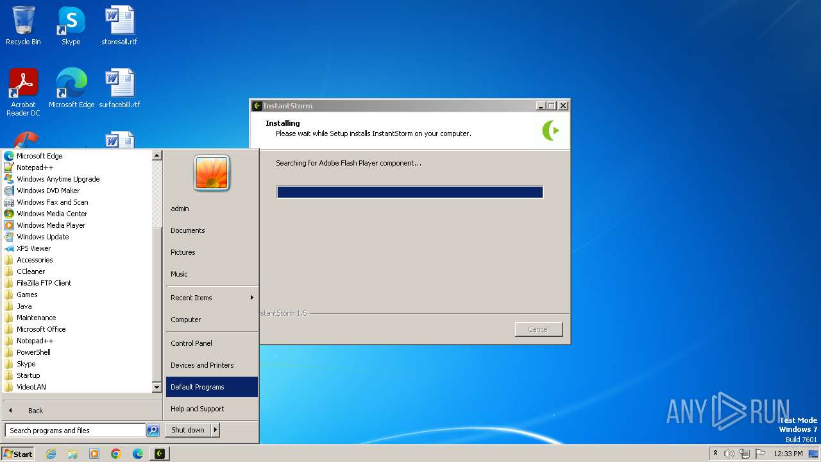Open the Skype desktop shortcut

[x=71, y=26]
